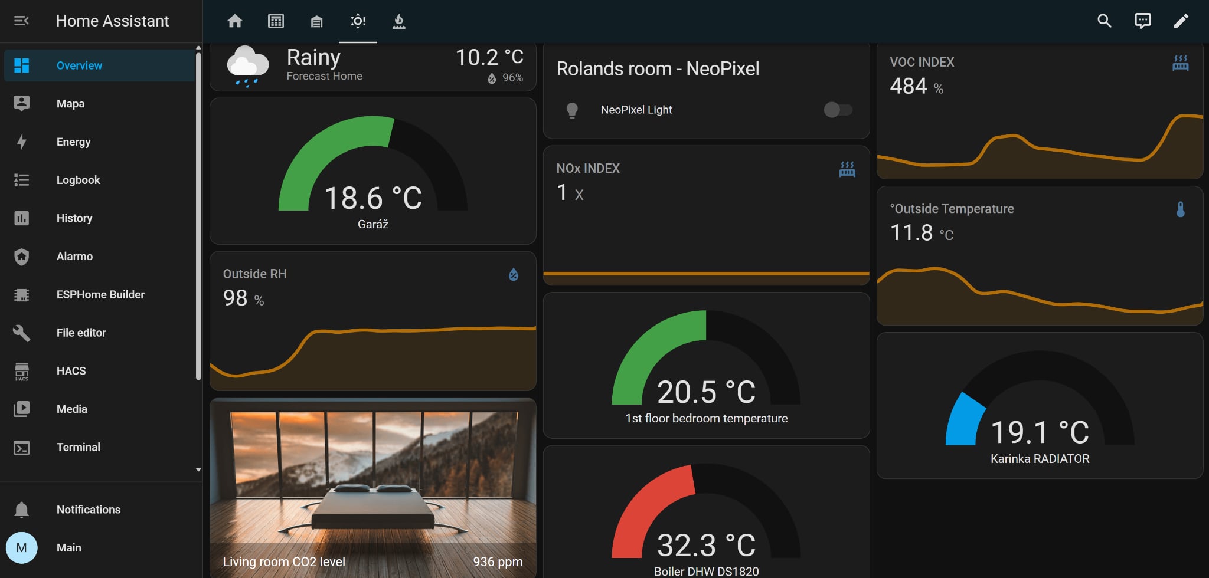Click the sidebar scroll down arrow
The height and width of the screenshot is (578, 1209).
coord(198,470)
